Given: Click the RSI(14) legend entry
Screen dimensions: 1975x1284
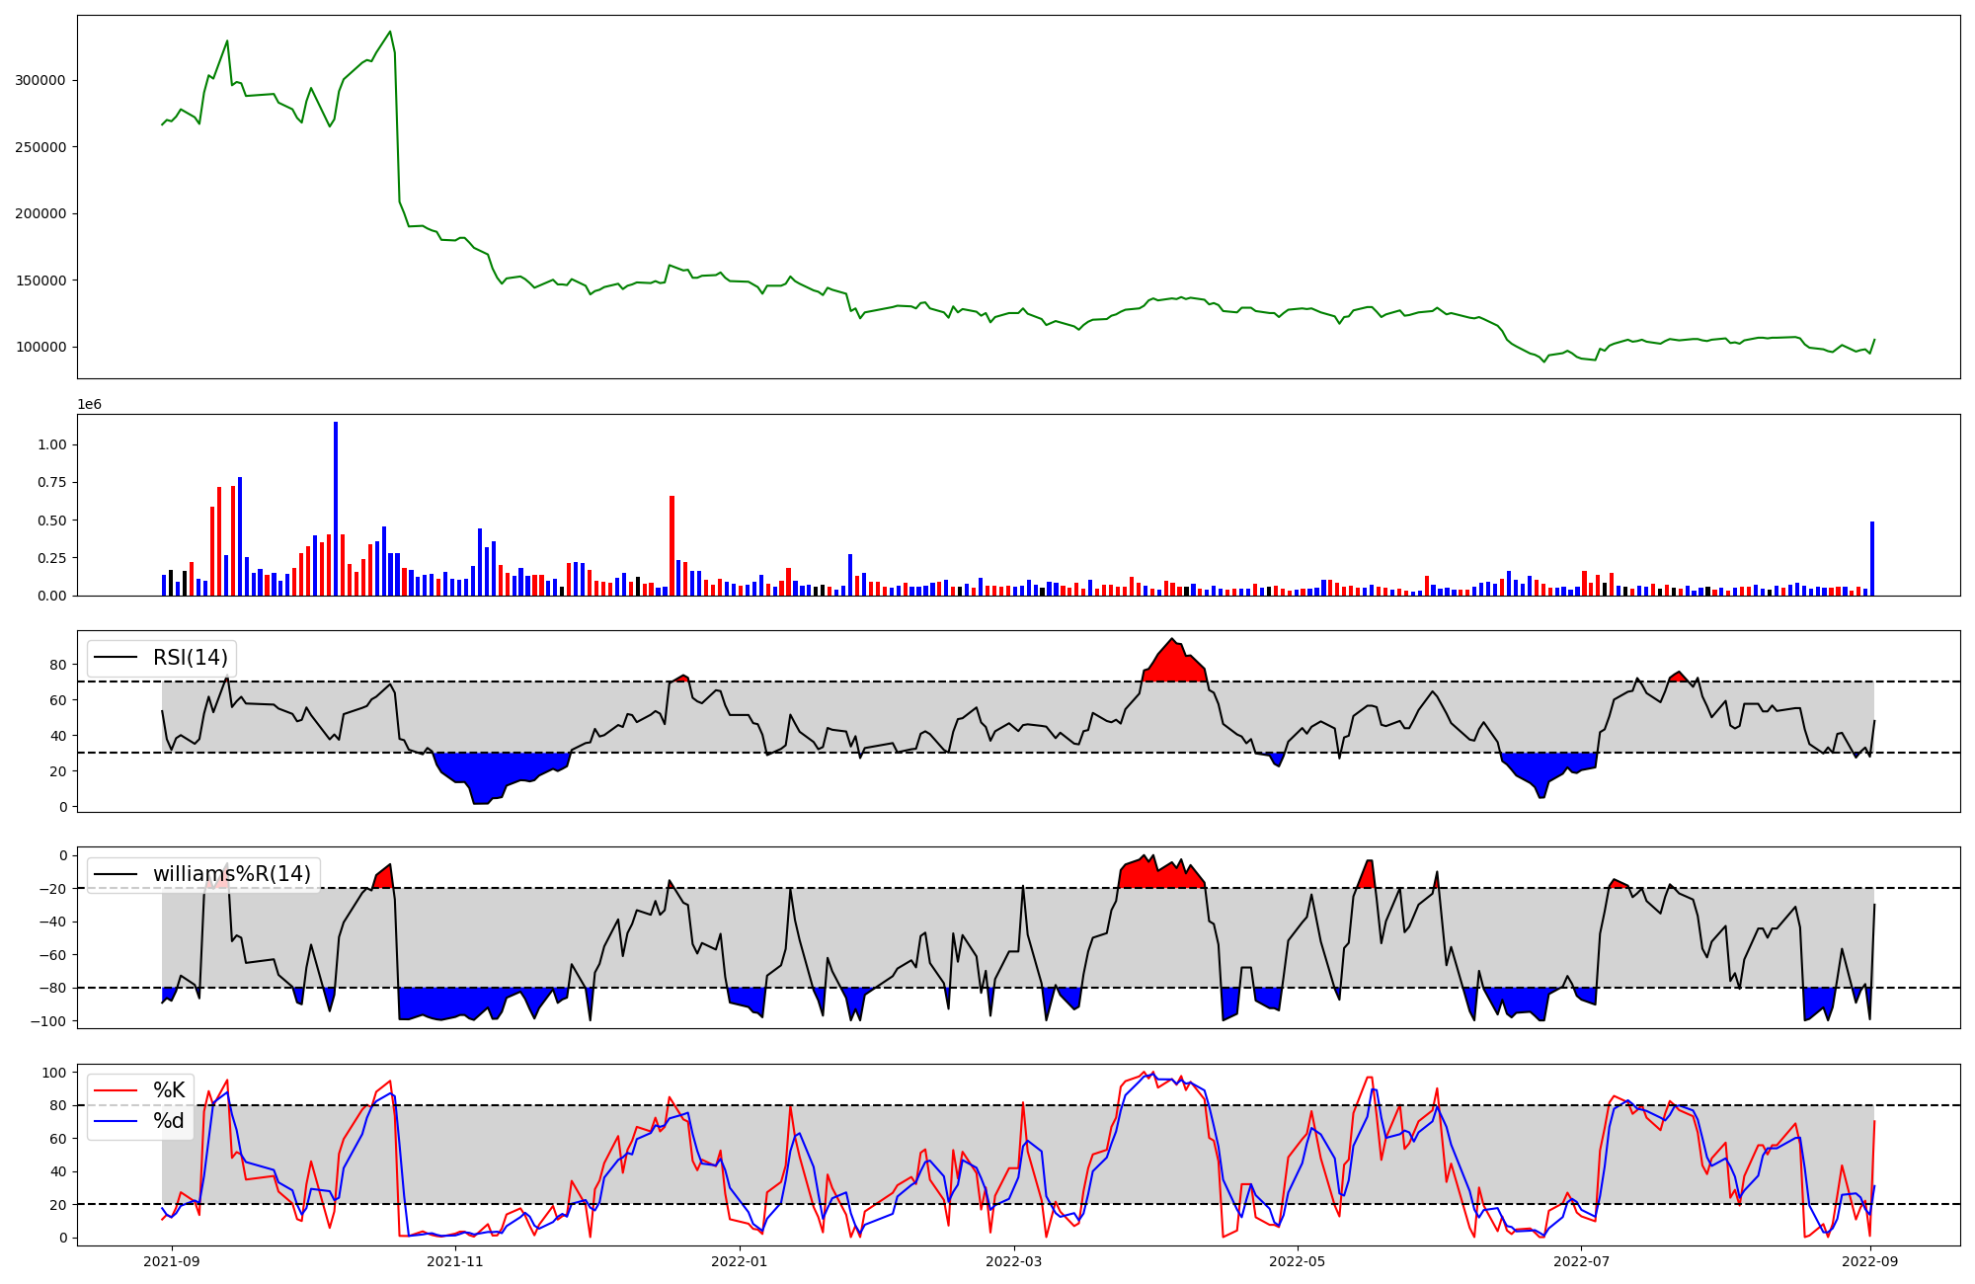Looking at the screenshot, I should coord(190,658).
